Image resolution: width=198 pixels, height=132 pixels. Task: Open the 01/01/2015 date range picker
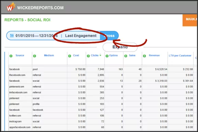[37, 36]
